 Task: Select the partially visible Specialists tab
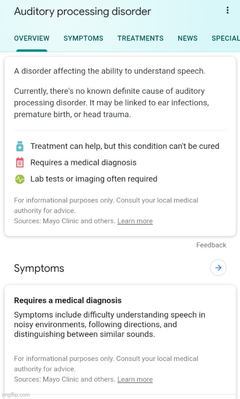click(x=226, y=38)
